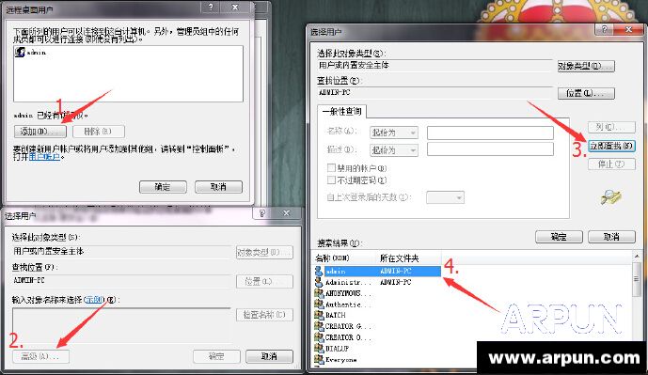Click the 立即查找(N) button
The image size is (648, 375).
[x=611, y=146]
